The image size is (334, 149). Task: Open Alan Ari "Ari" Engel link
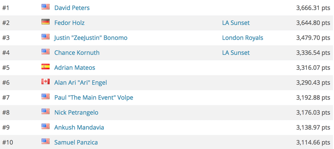[x=81, y=82]
